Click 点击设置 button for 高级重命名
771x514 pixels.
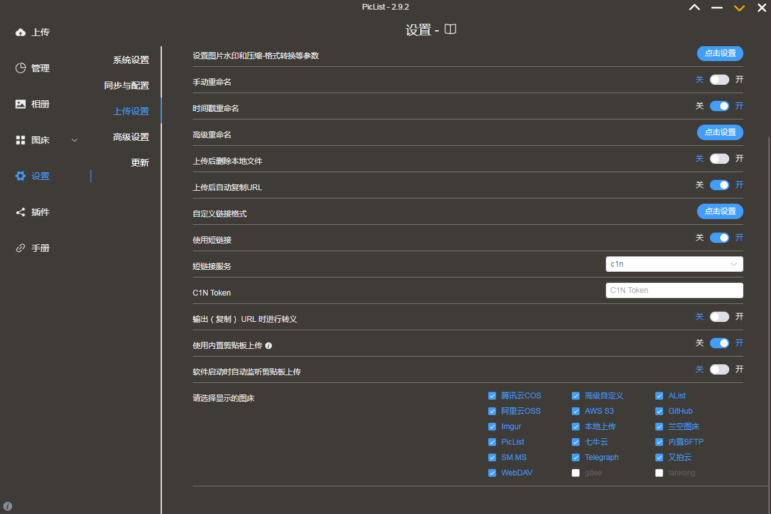720,132
